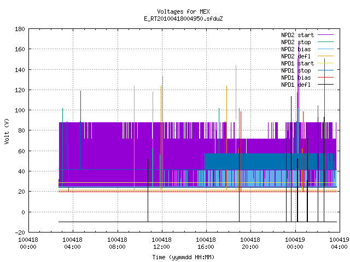Click the 'NPD2 bias' legend label
Screen dimensions: 350x262
(x=296, y=49)
